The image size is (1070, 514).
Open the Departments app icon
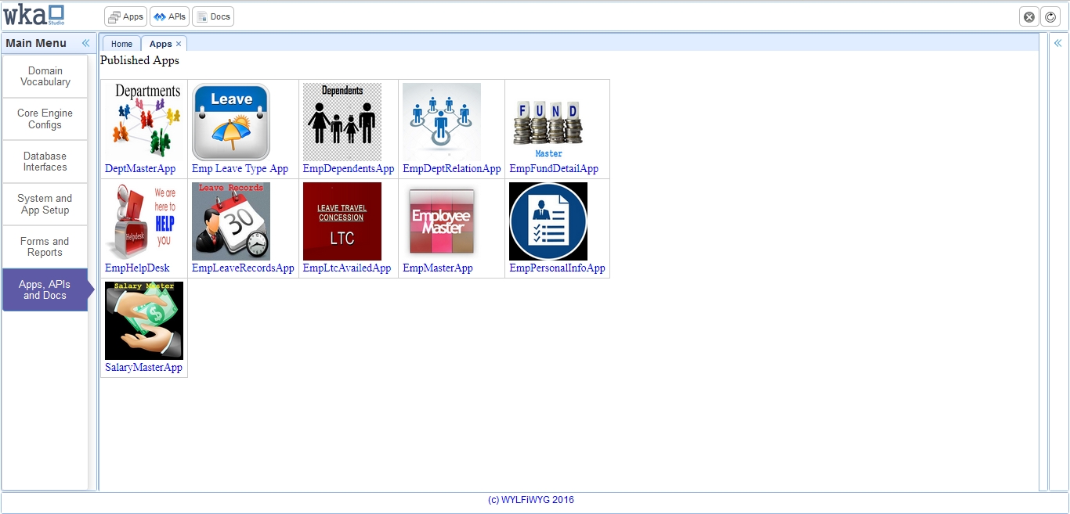point(144,122)
